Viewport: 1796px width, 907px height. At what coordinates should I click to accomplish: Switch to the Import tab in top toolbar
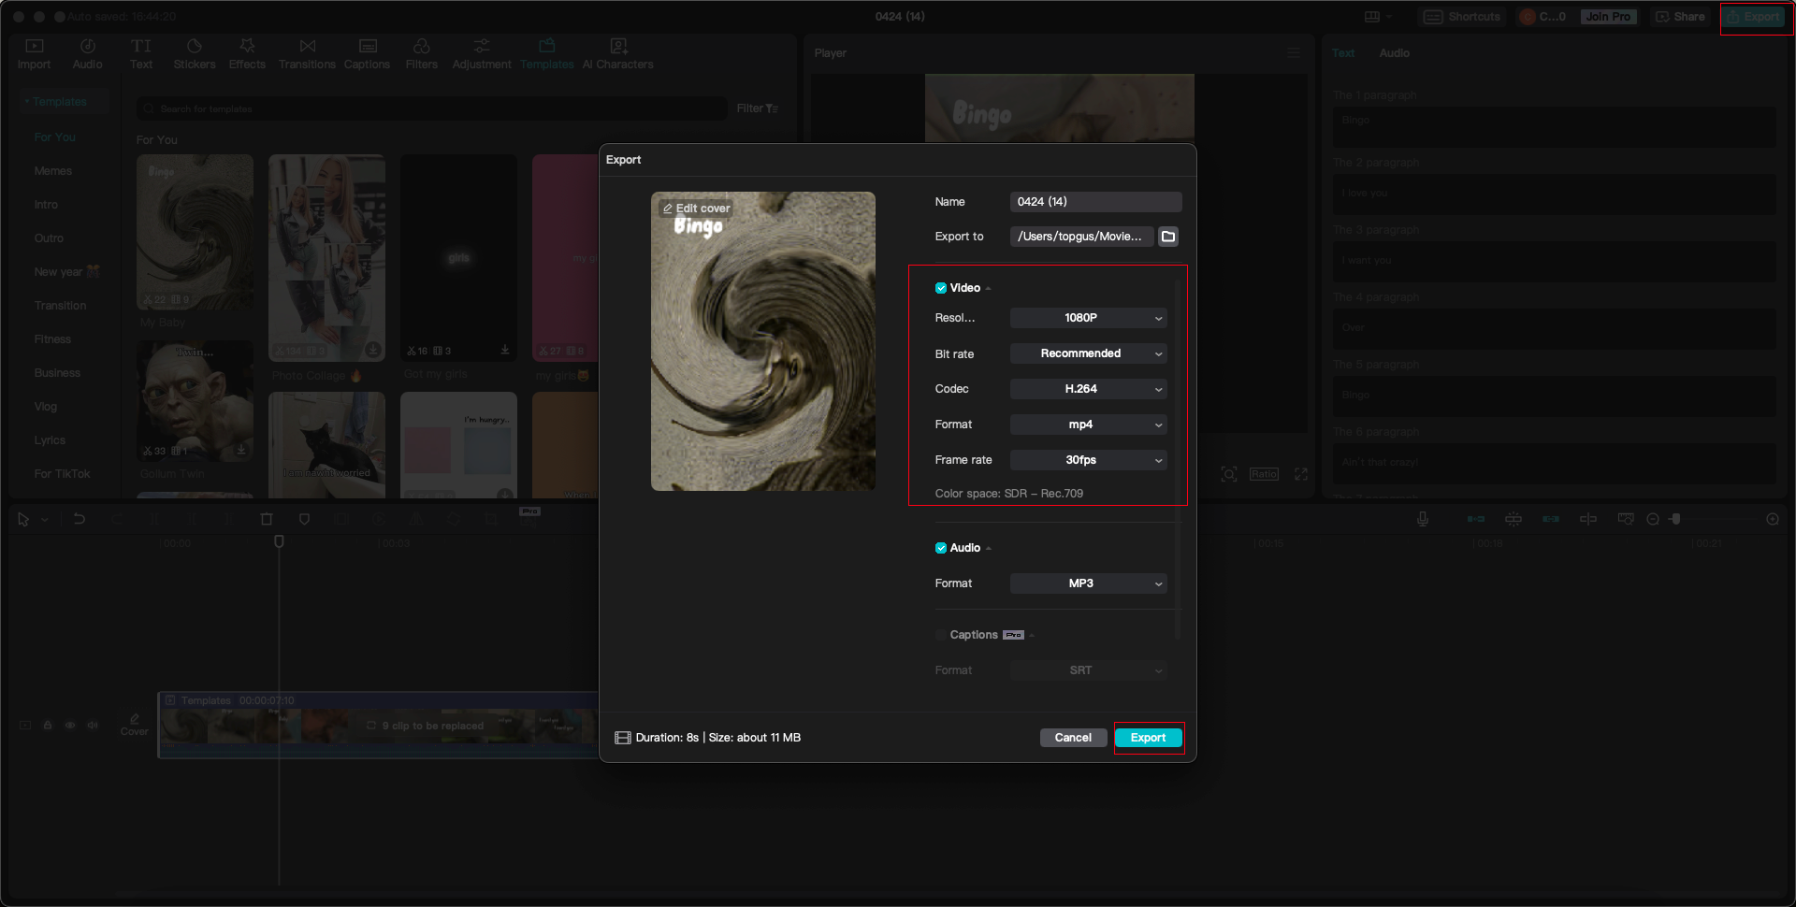pyautogui.click(x=34, y=54)
